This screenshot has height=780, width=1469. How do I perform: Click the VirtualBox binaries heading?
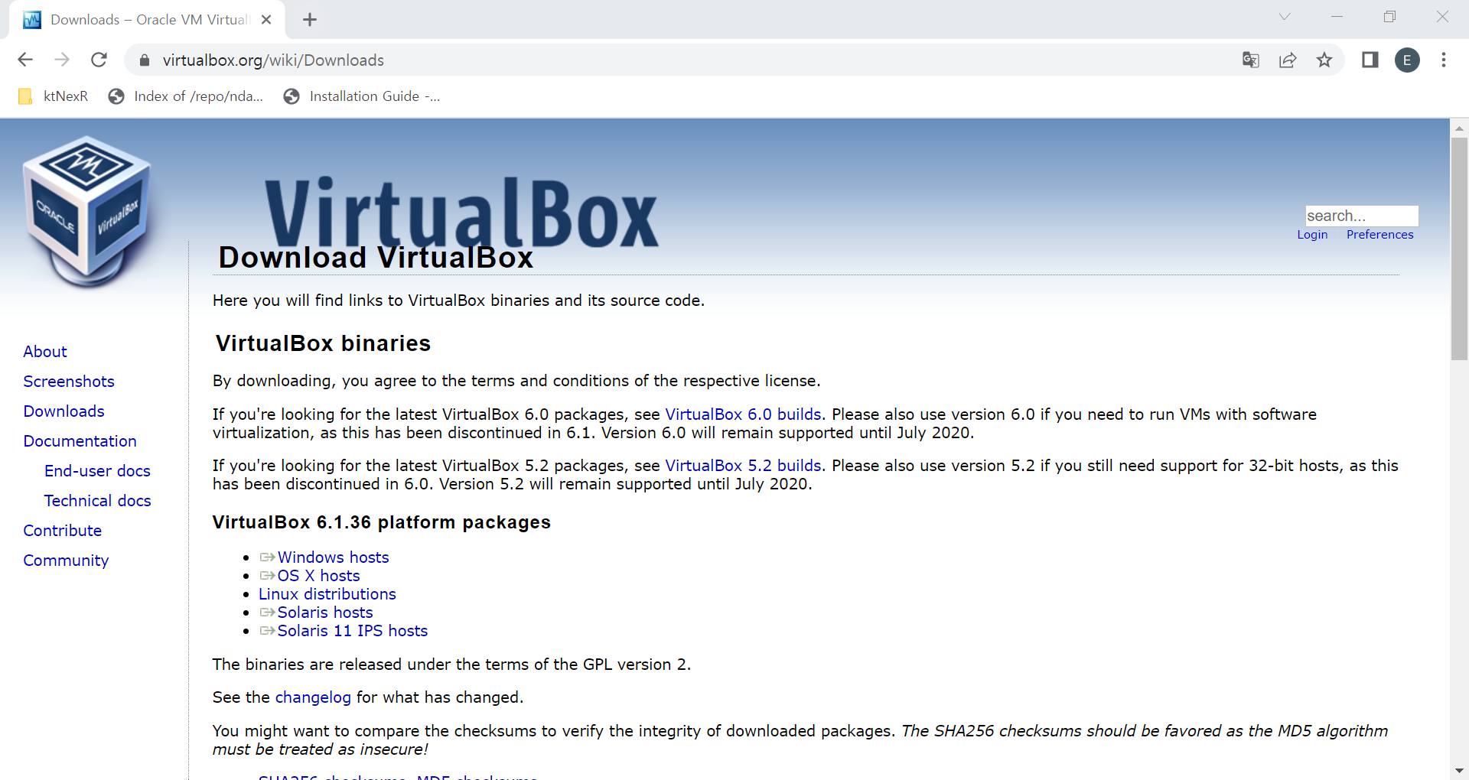pos(323,343)
